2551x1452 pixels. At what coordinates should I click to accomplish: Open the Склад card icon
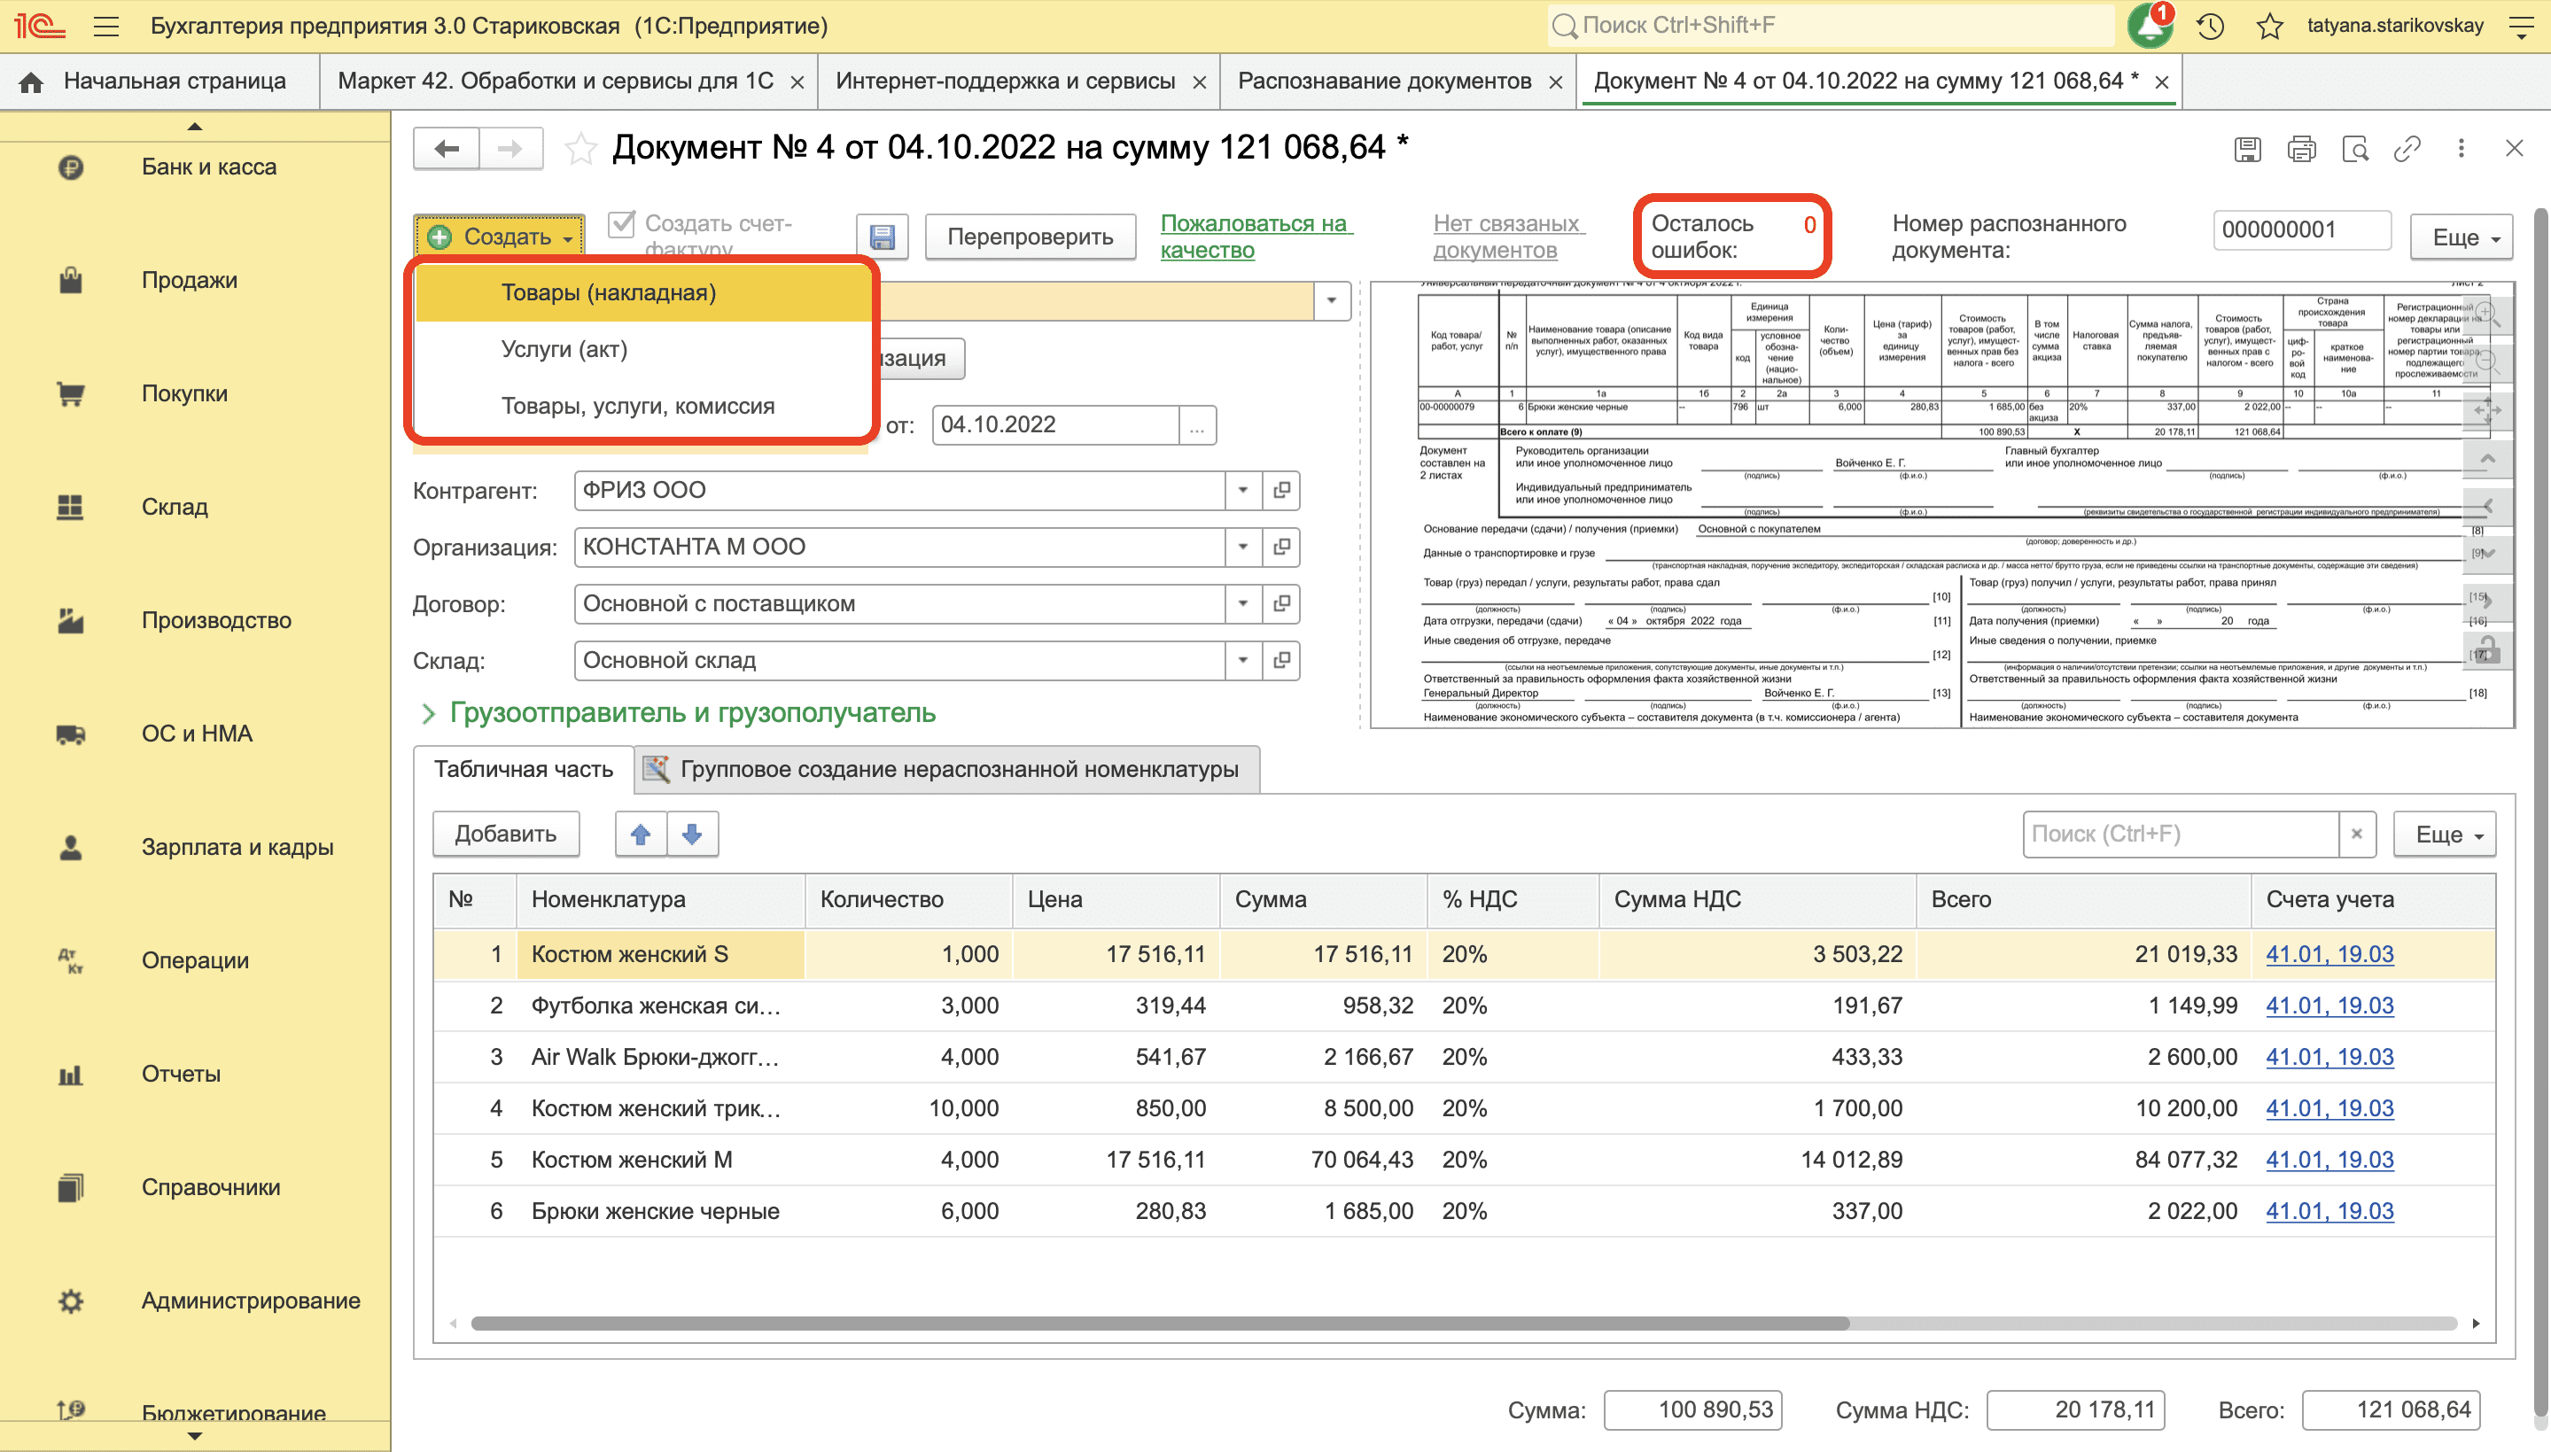(x=1281, y=660)
